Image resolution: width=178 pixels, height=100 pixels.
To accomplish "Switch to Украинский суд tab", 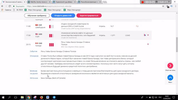I will [64, 2].
